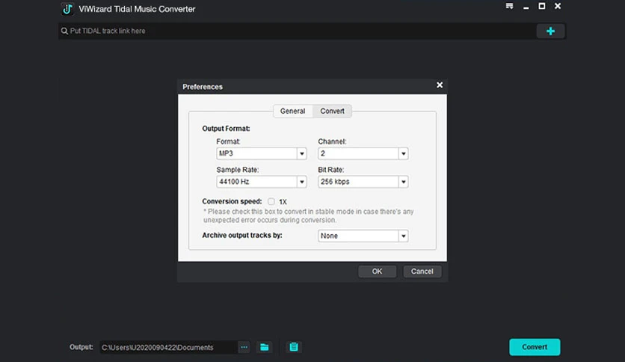Maximize the ViWizard window
Viewport: 625px width, 362px height.
[542, 6]
